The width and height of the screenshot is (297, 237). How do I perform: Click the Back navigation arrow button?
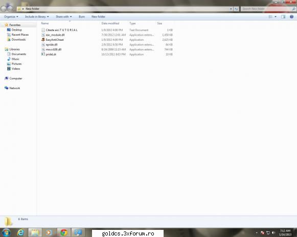click(x=4, y=9)
